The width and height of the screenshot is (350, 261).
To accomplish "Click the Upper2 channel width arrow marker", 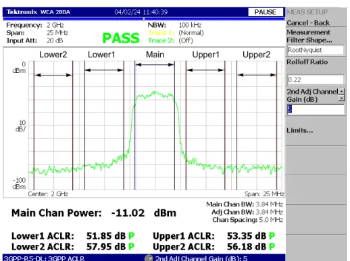I will (257, 75).
